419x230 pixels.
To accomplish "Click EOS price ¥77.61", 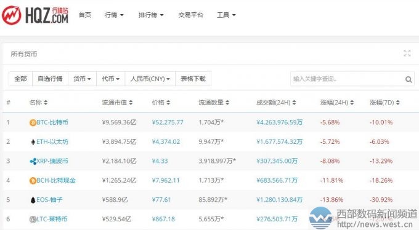I will (x=161, y=200).
